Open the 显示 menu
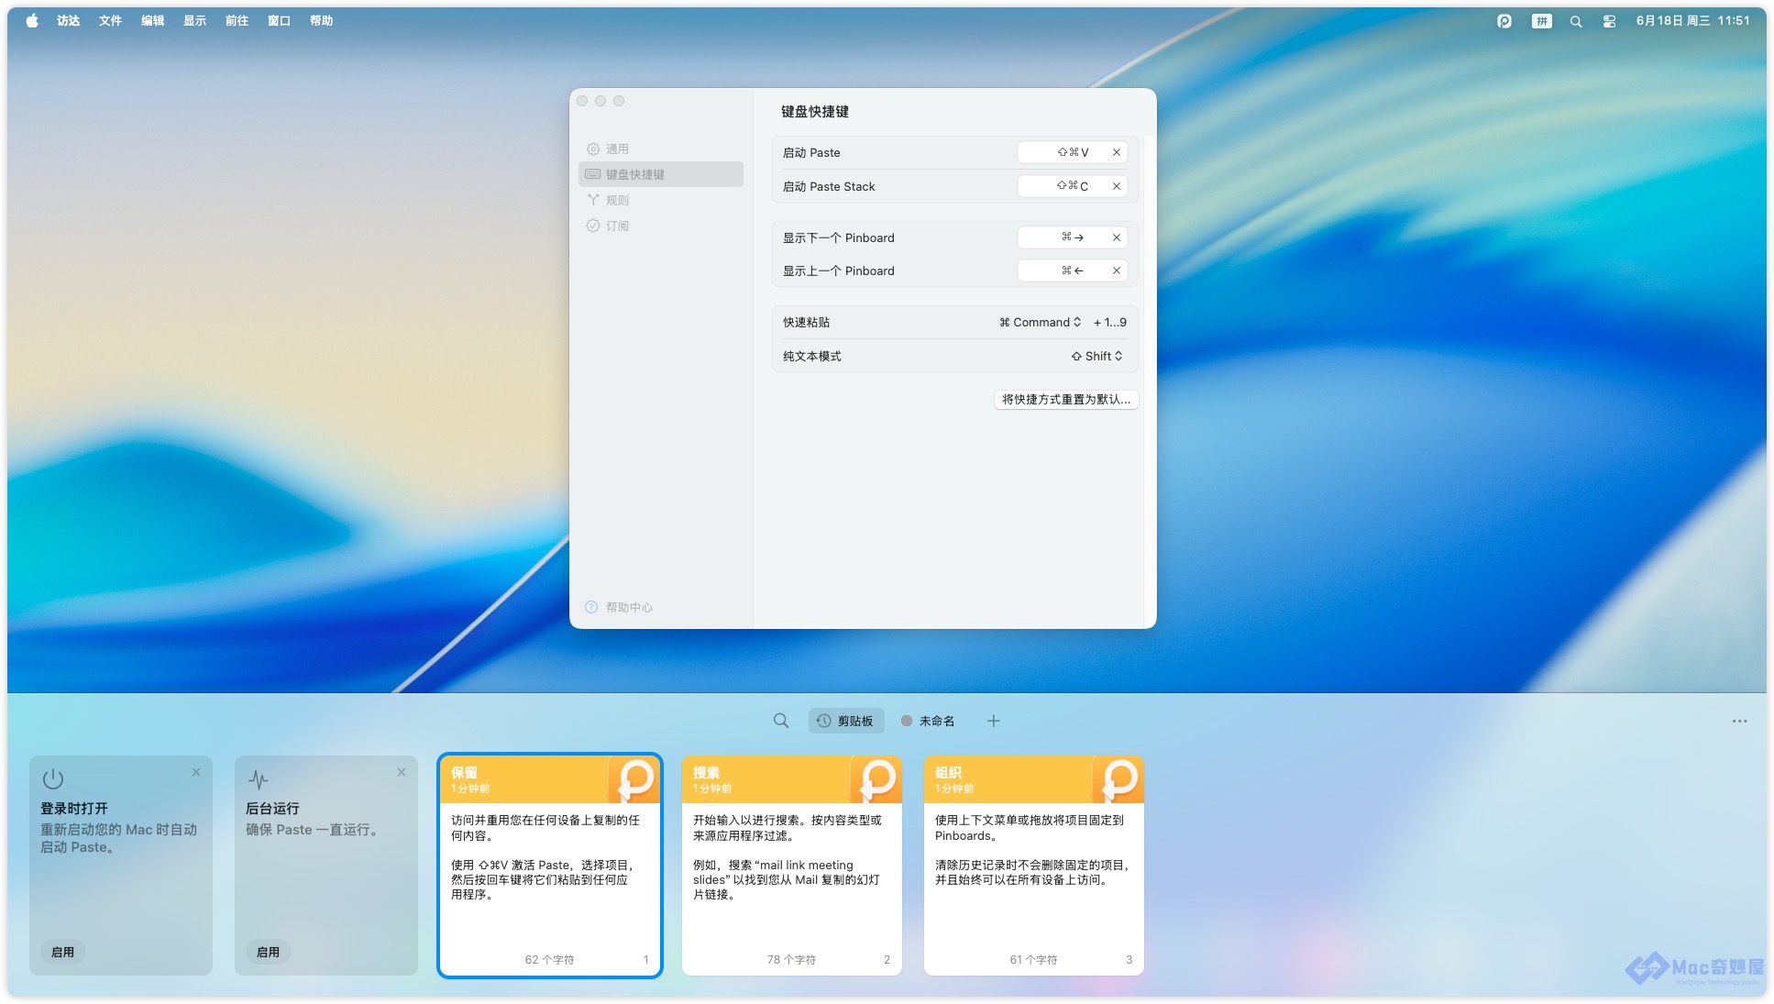The height and width of the screenshot is (1004, 1774). tap(194, 20)
